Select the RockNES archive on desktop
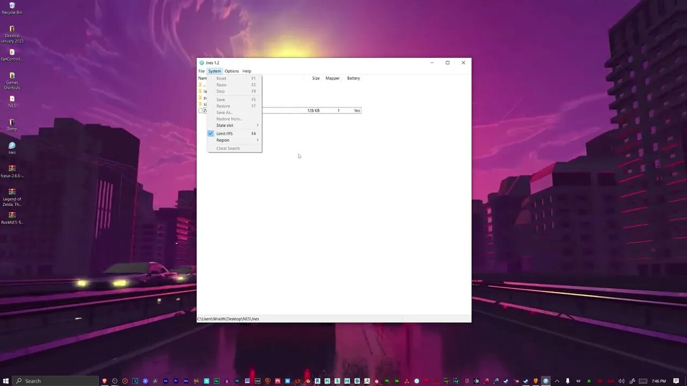 (12, 218)
